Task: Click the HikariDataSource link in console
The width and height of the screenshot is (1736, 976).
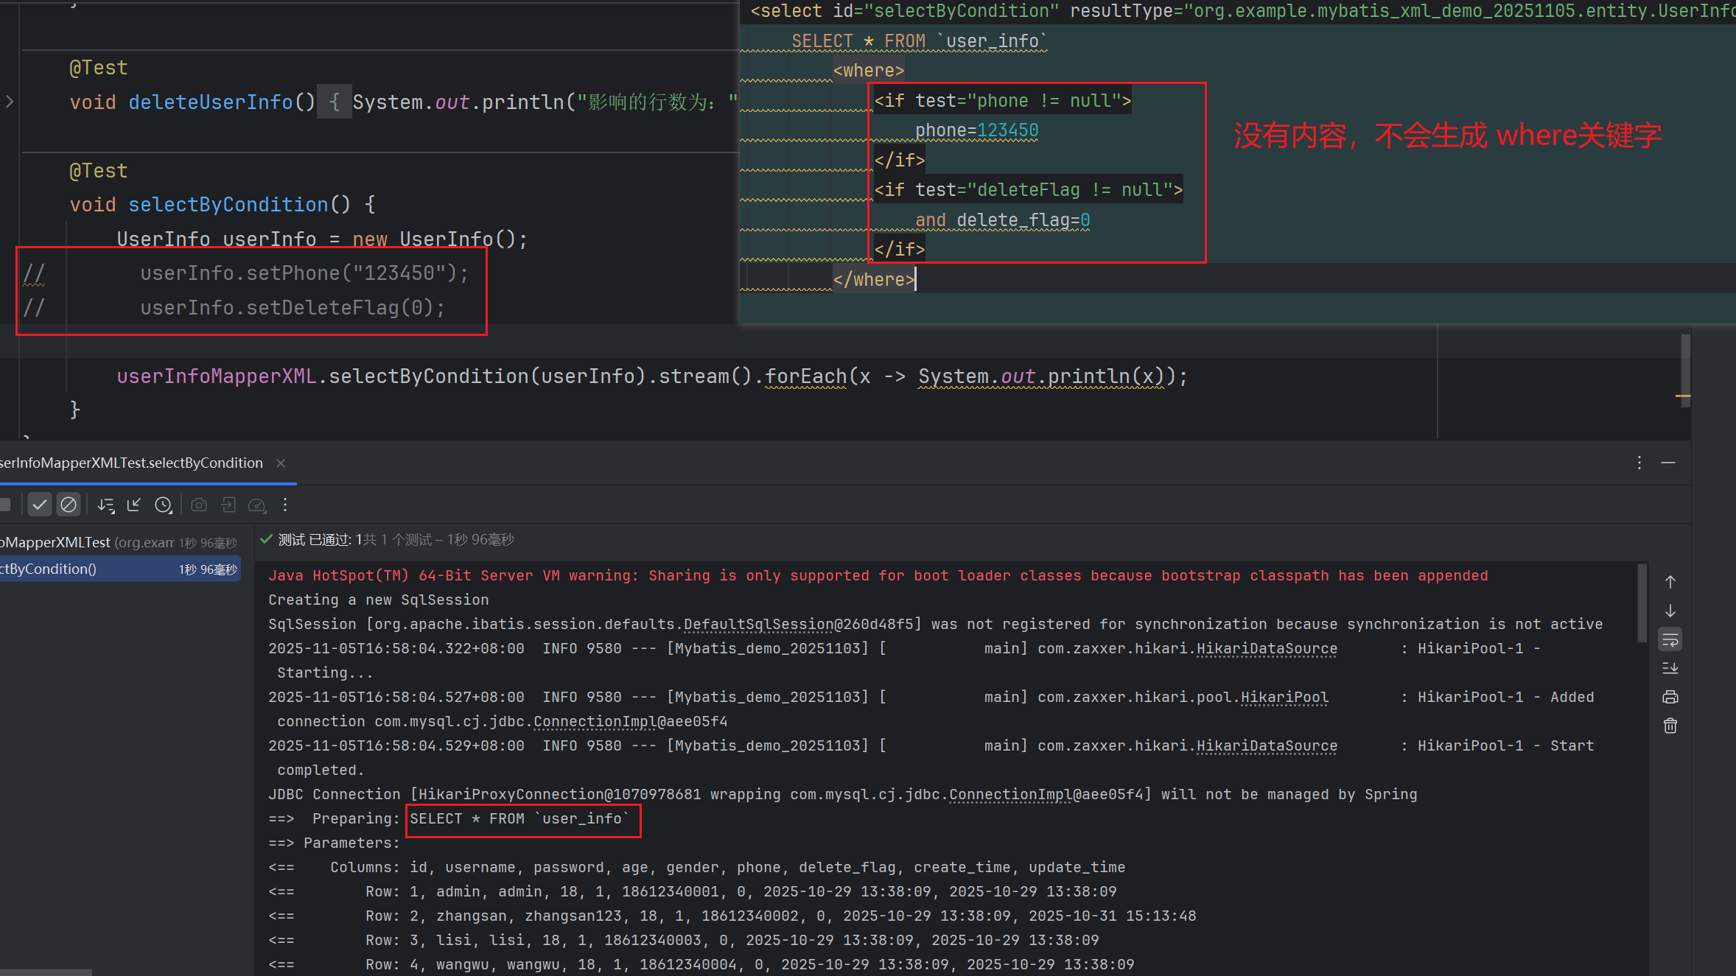Action: (x=1266, y=648)
